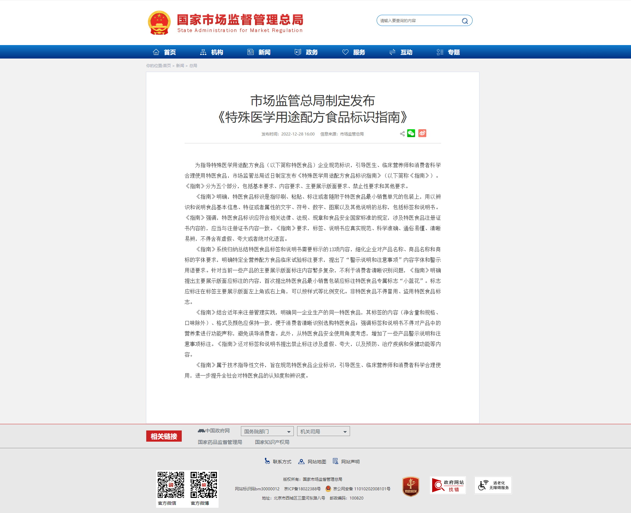Open the 政府网站找错 badge

[448, 485]
